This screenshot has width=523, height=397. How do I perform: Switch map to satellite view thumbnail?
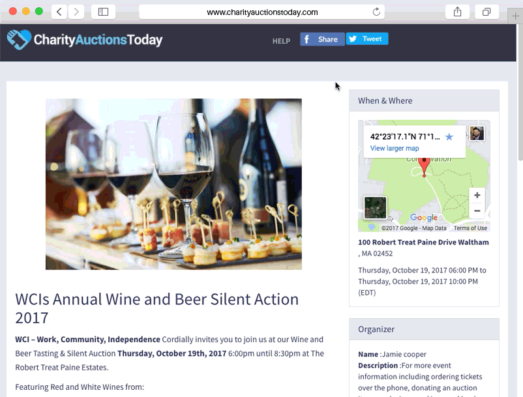point(375,208)
